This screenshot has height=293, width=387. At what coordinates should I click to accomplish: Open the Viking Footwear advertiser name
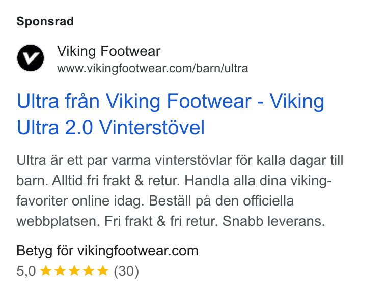tap(109, 51)
